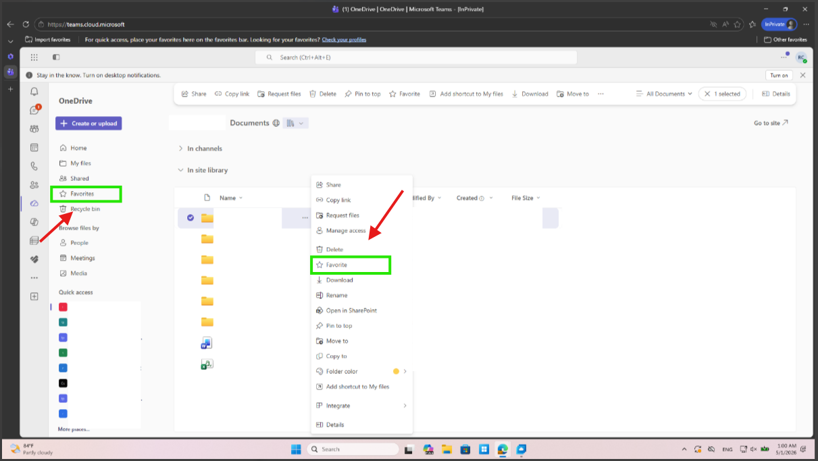Open the Word document in file list
818x461 pixels.
pos(207,343)
